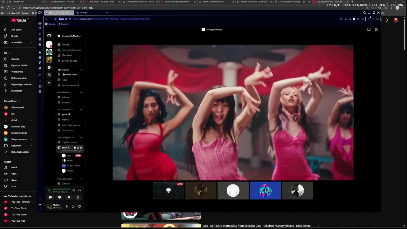Click Share Your Screen icon

tap(59, 198)
